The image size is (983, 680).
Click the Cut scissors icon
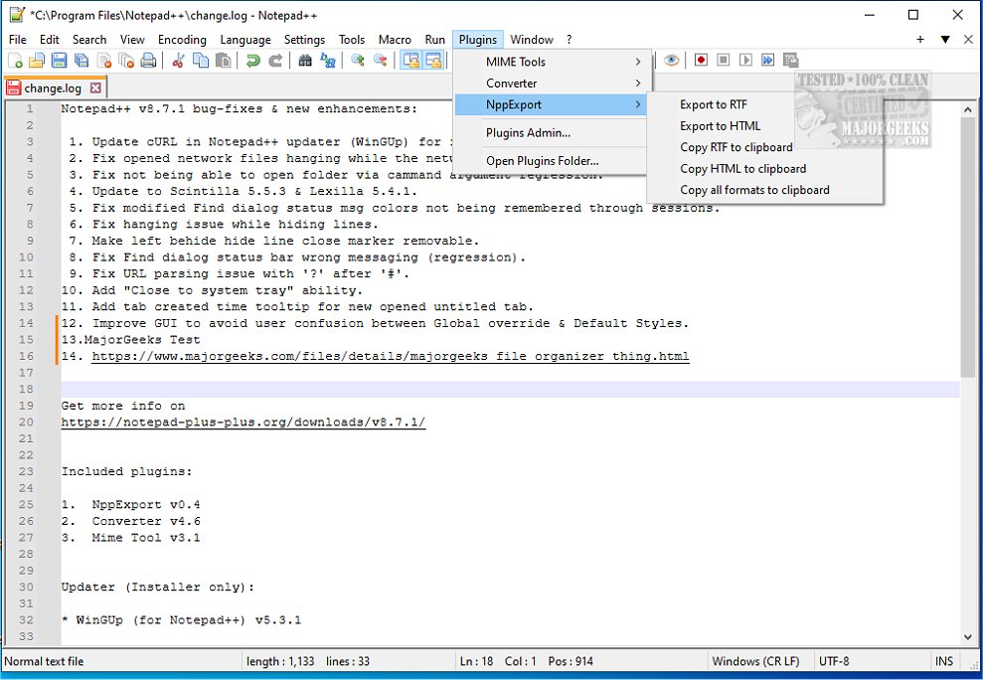pyautogui.click(x=179, y=61)
